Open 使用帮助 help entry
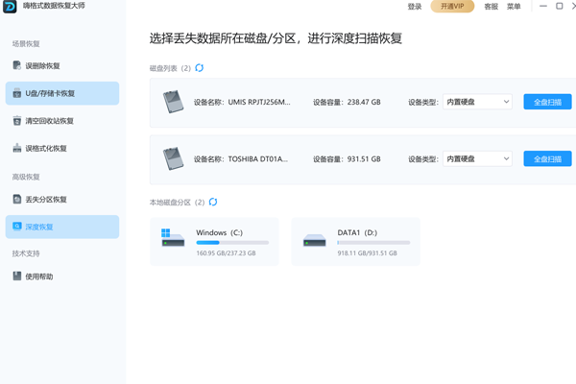Image resolution: width=576 pixels, height=384 pixels. pyautogui.click(x=62, y=276)
